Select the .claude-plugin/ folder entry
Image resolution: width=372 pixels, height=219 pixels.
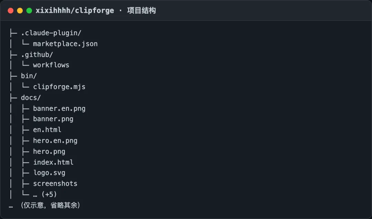point(51,33)
